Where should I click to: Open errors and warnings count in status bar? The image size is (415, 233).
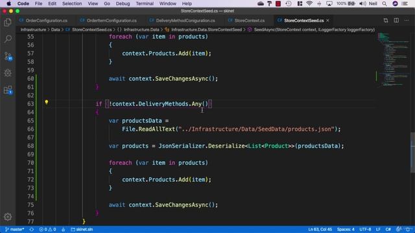47,229
